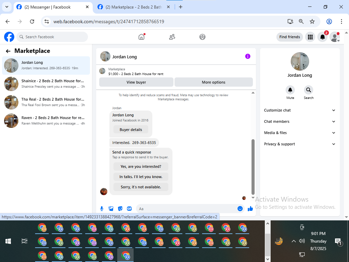Screen dimensions: 349x262
Task: Send 'In talks. I'll let you know.'
Action: pos(141,177)
